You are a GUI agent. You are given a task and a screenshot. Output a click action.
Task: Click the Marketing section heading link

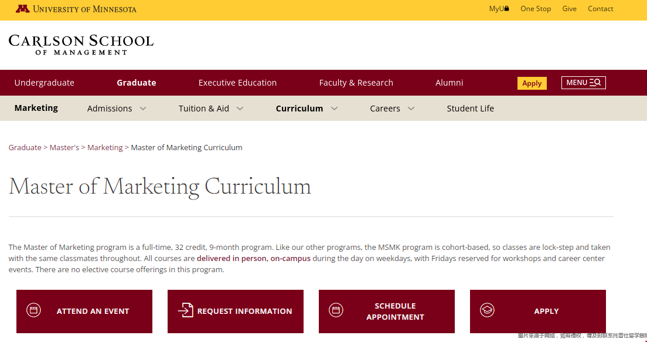click(36, 108)
